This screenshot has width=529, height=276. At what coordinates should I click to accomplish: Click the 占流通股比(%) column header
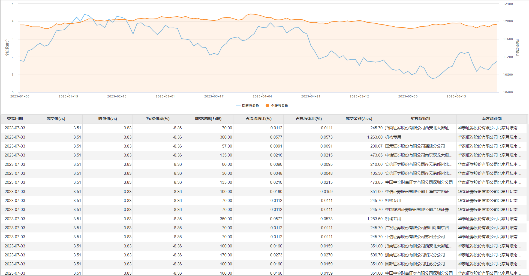coord(258,119)
